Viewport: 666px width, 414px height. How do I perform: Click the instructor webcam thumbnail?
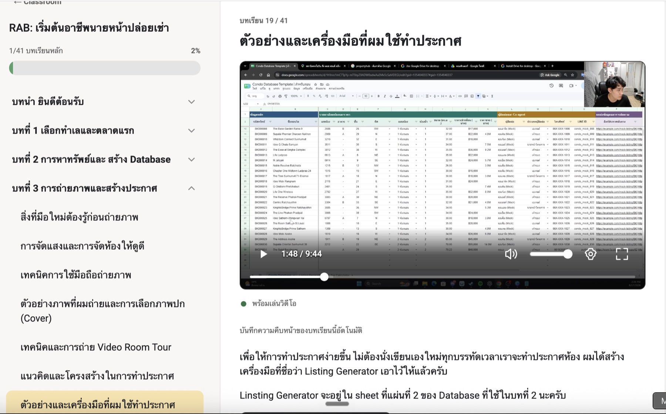pos(614,84)
